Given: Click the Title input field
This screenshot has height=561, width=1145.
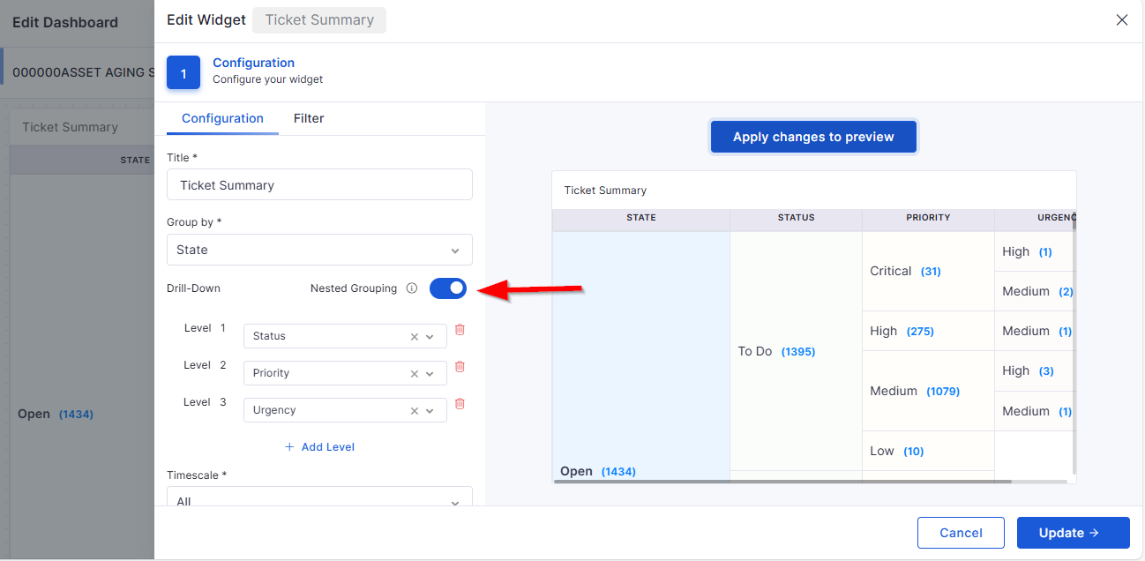Looking at the screenshot, I should (x=319, y=185).
